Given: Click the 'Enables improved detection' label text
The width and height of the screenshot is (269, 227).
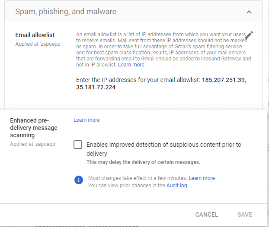Looking at the screenshot, I should (163, 145).
